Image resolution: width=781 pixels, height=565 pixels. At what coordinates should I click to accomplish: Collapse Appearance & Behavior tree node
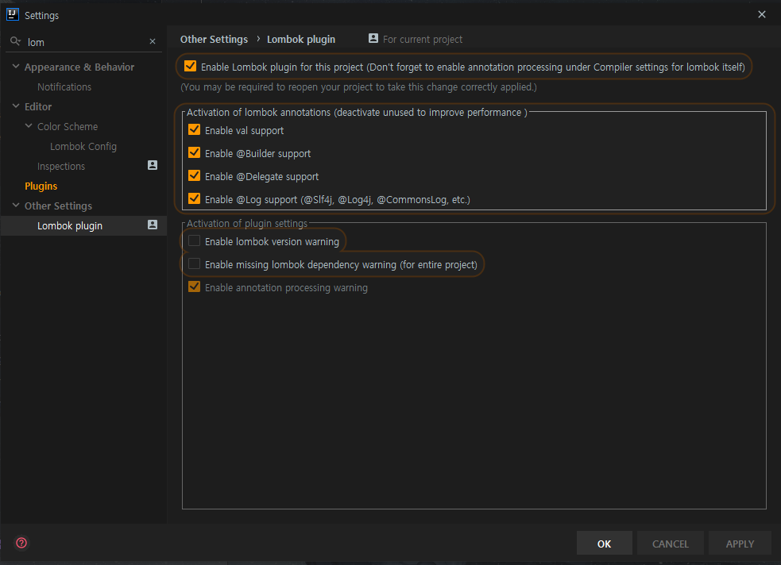16,66
